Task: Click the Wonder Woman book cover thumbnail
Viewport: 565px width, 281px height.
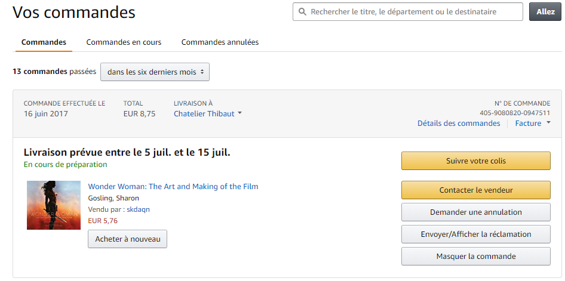Action: [x=54, y=205]
